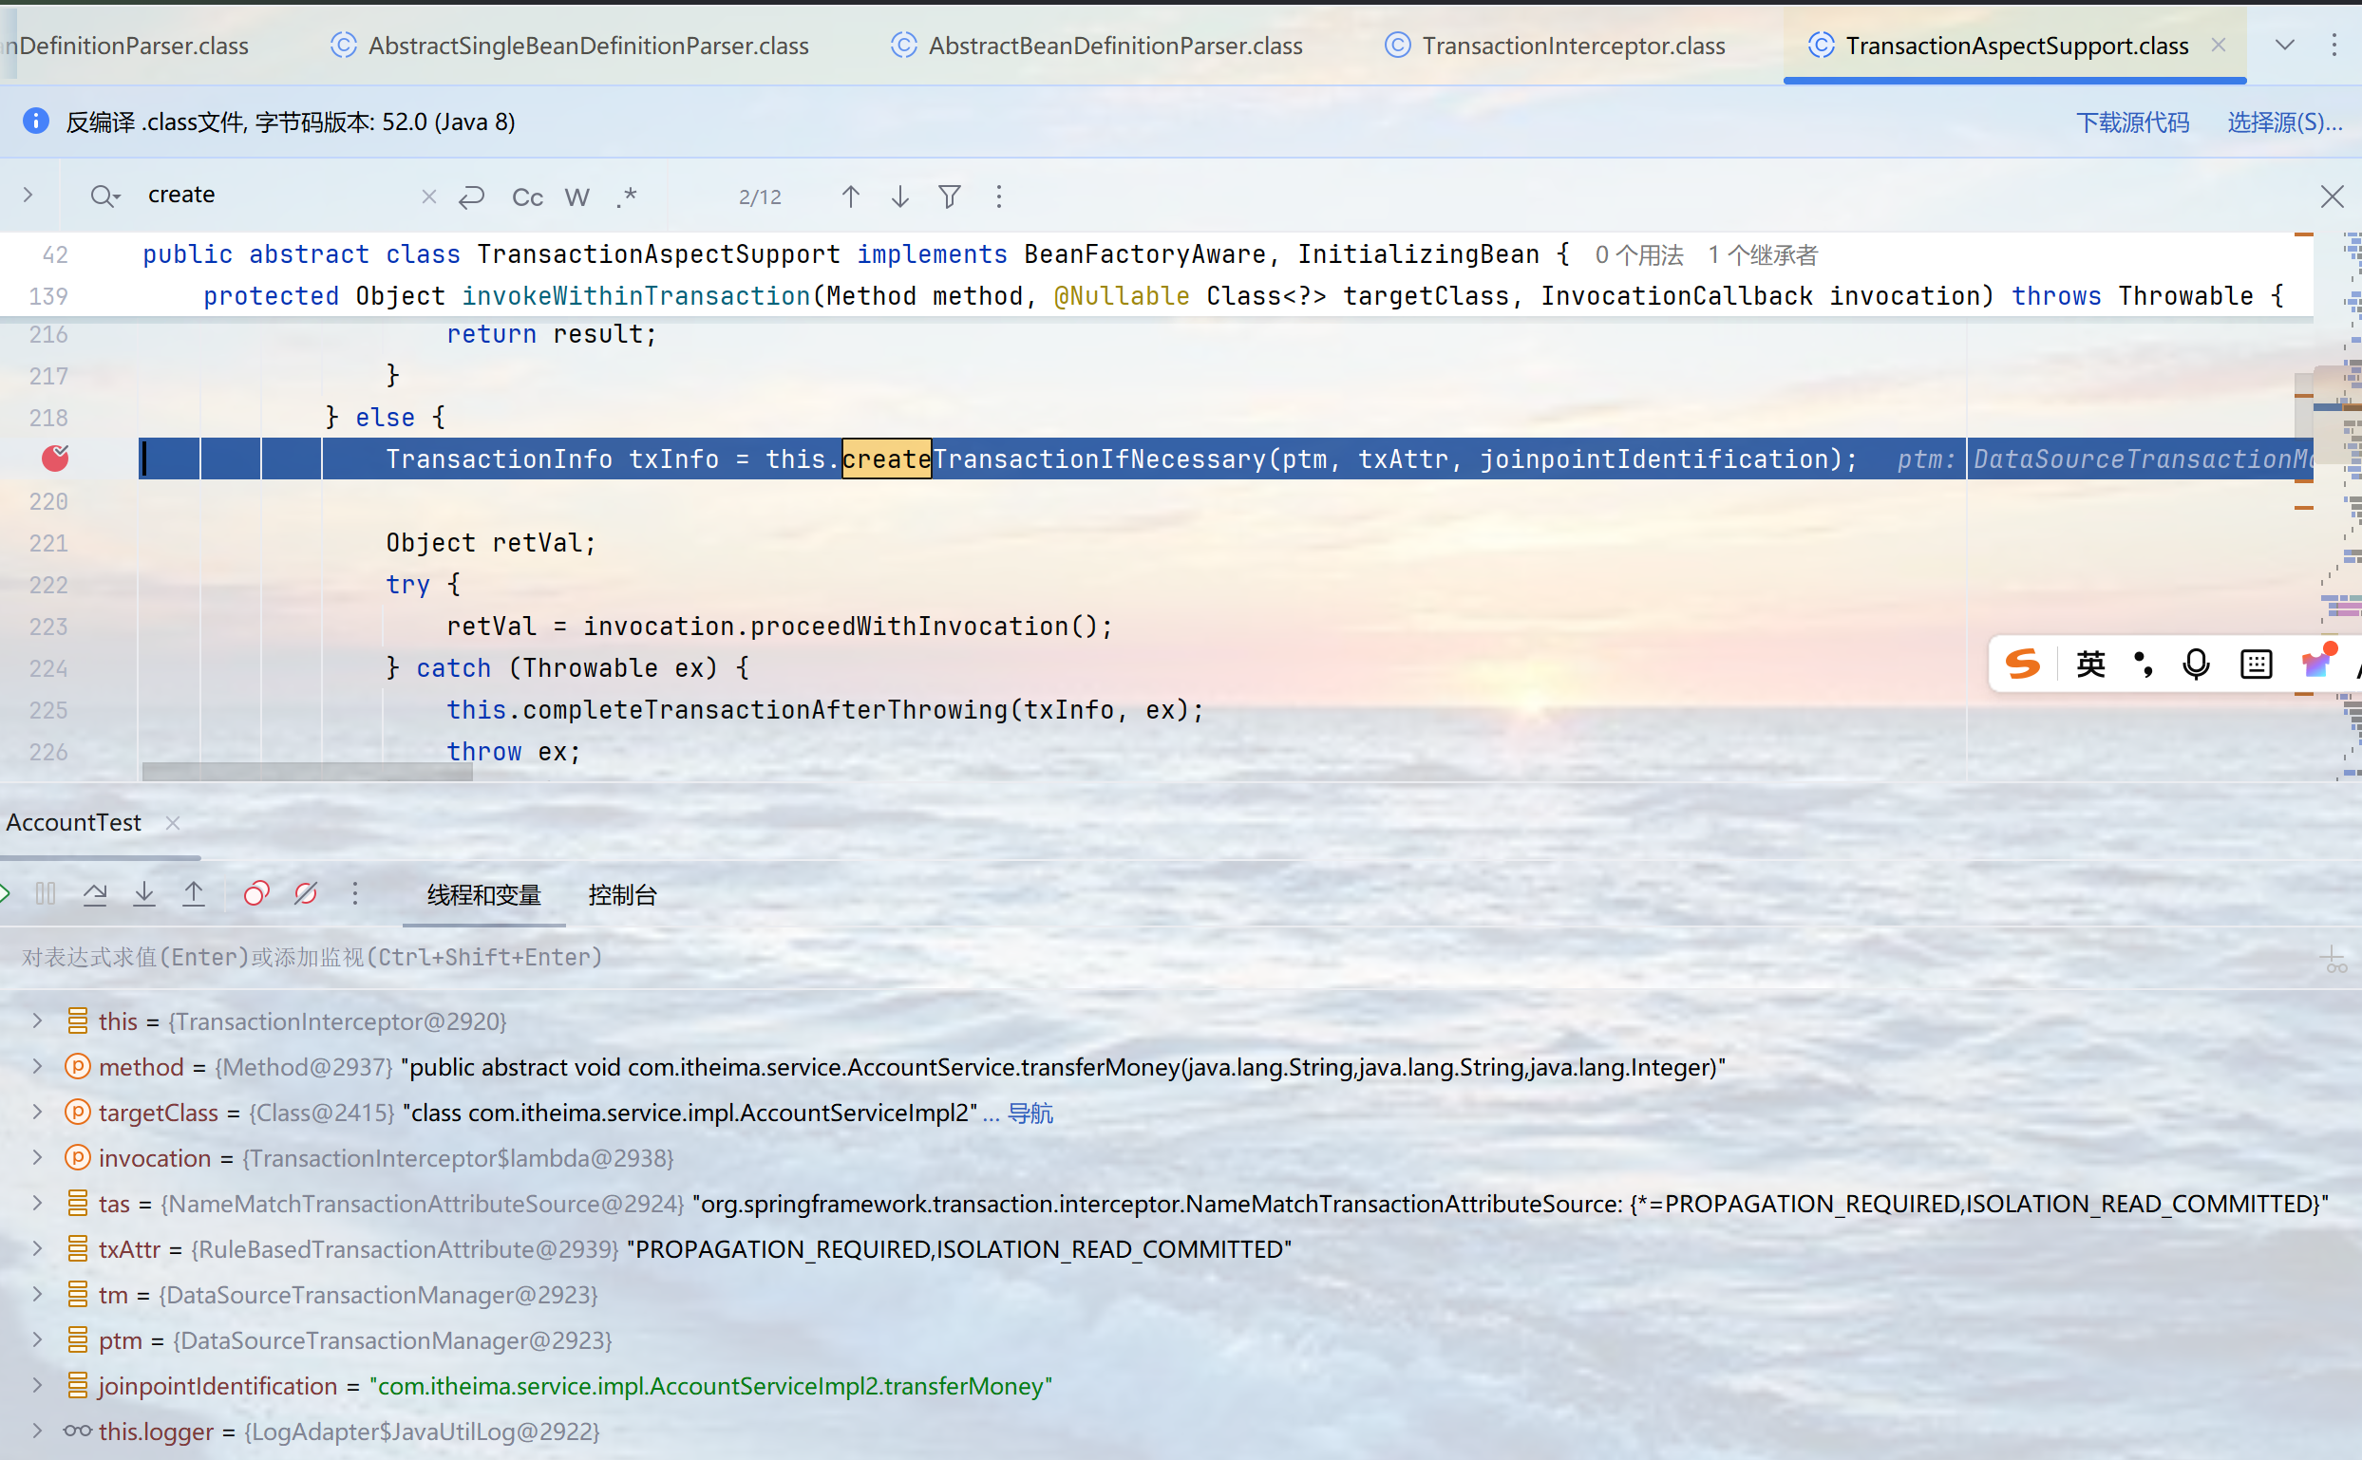Open the editor tabs list dropdown chevron
Screen dimensions: 2362x1460
(x=2285, y=46)
